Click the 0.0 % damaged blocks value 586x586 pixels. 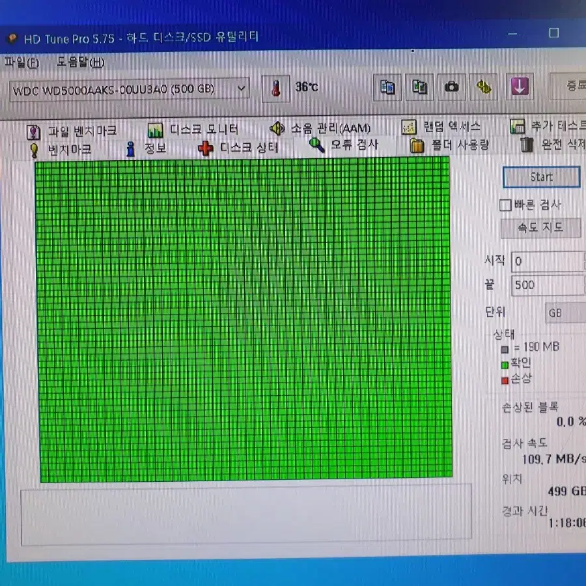(x=571, y=421)
